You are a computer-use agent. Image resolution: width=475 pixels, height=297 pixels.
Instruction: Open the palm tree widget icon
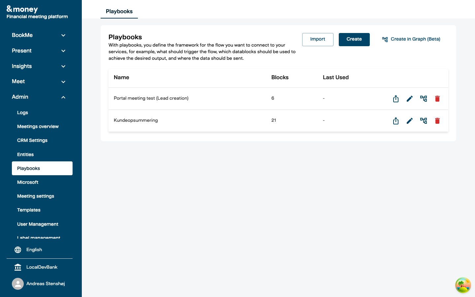click(463, 285)
